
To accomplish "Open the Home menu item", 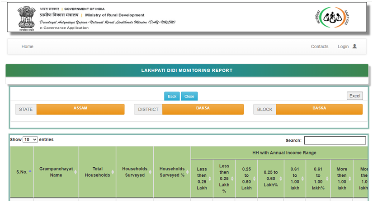I will click(28, 46).
